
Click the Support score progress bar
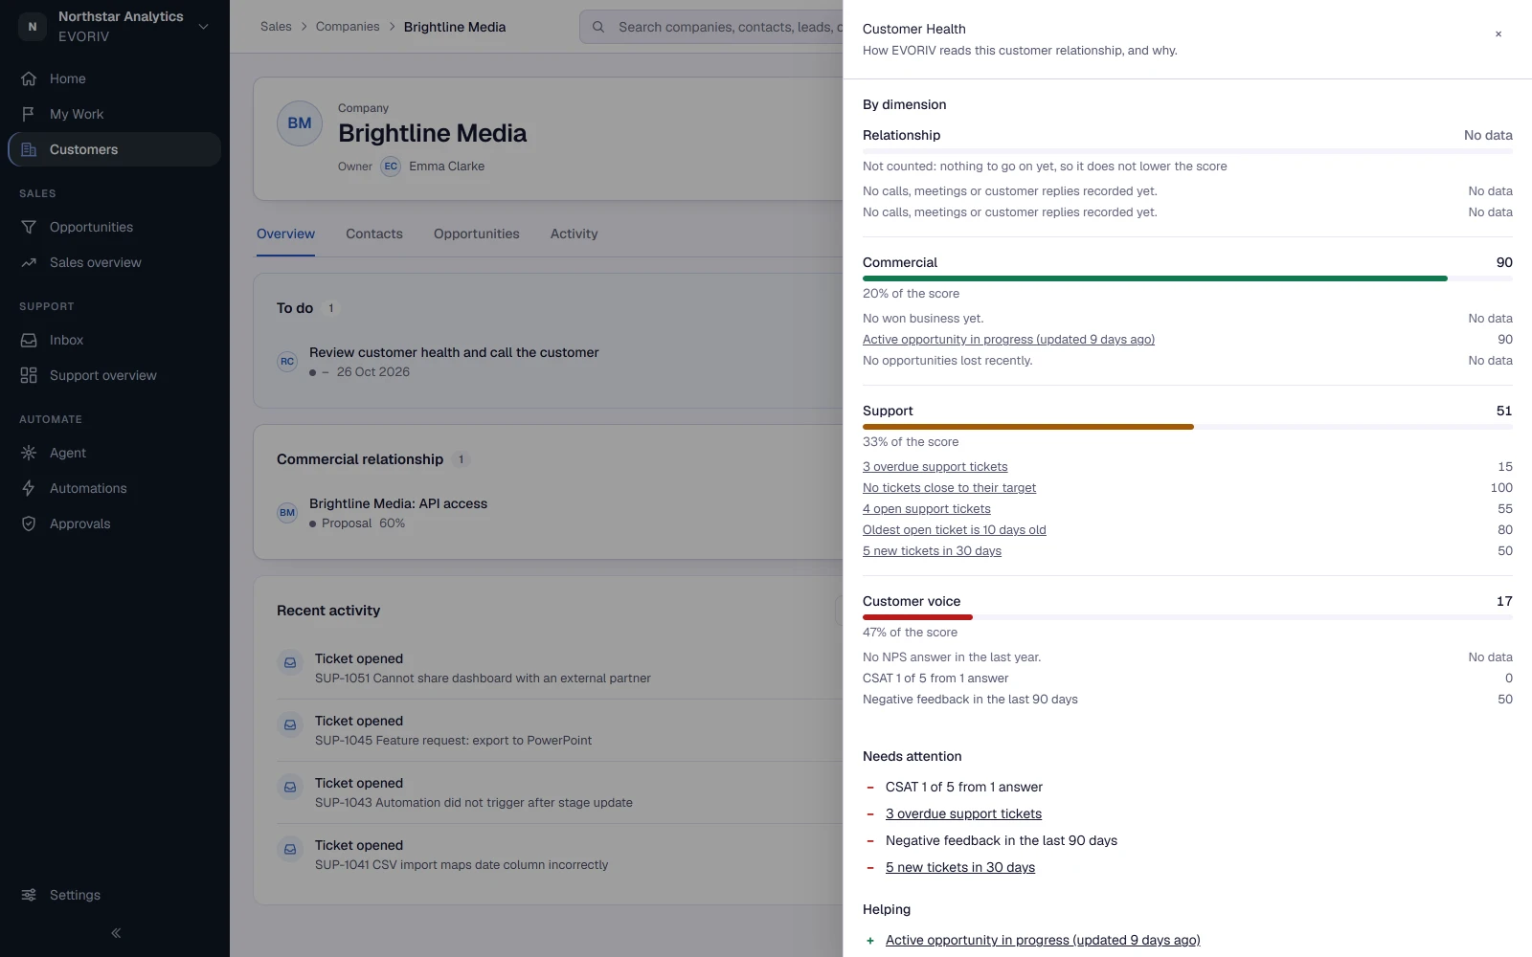tap(1187, 427)
